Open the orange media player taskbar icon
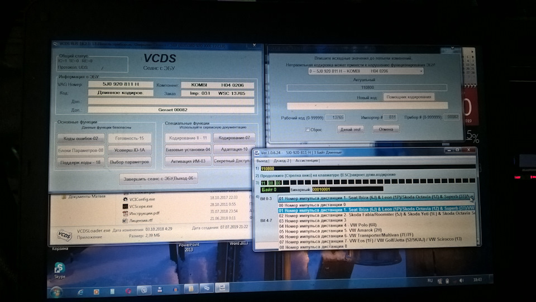536x302 pixels. click(x=96, y=292)
